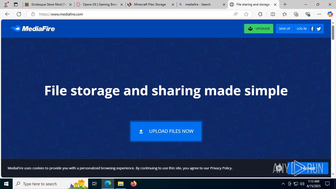The height and width of the screenshot is (189, 336).
Task: Add this page to favorites star
Action: pyautogui.click(x=246, y=14)
